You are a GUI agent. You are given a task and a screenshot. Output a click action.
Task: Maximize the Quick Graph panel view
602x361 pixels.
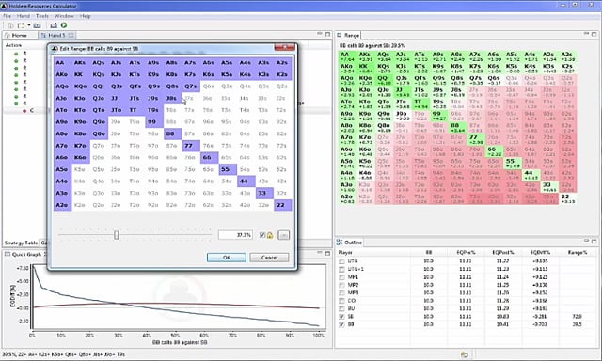pyautogui.click(x=327, y=253)
